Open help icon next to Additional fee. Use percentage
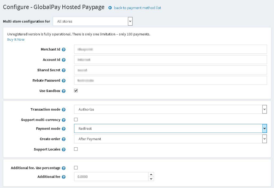 click(x=64, y=168)
